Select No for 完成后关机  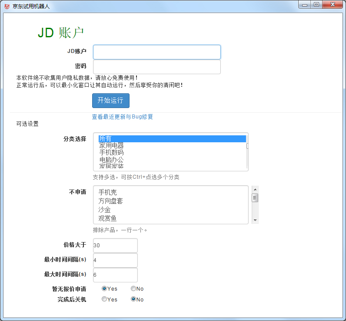(x=133, y=299)
